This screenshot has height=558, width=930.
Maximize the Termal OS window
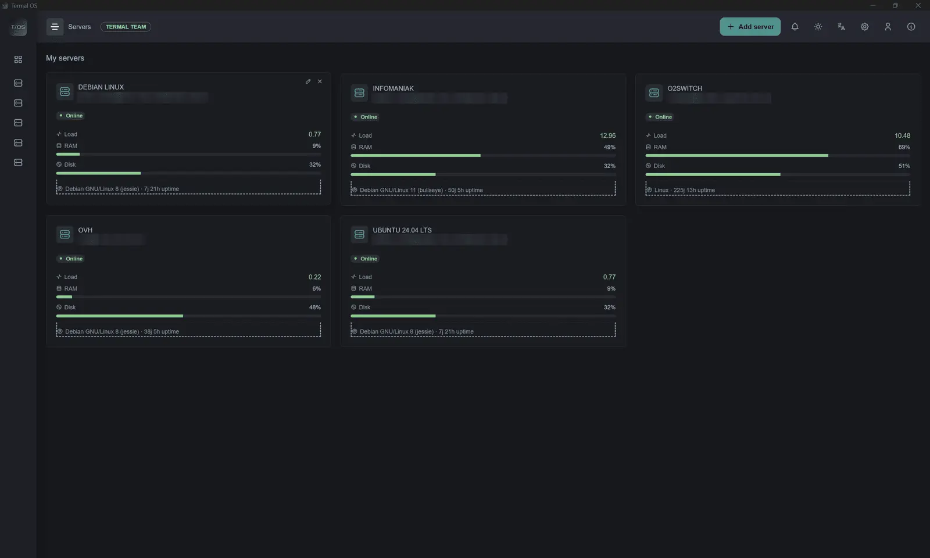pyautogui.click(x=895, y=5)
